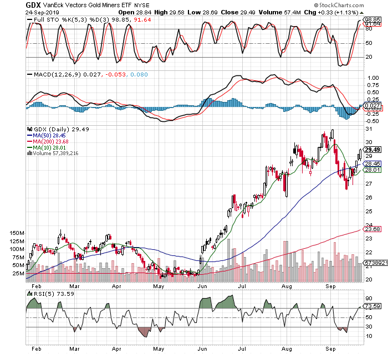The width and height of the screenshot is (388, 354).
Task: Click the Jun label under the price panel
Action: tap(202, 286)
